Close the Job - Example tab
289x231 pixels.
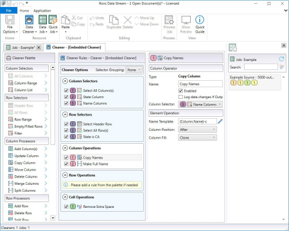point(39,47)
